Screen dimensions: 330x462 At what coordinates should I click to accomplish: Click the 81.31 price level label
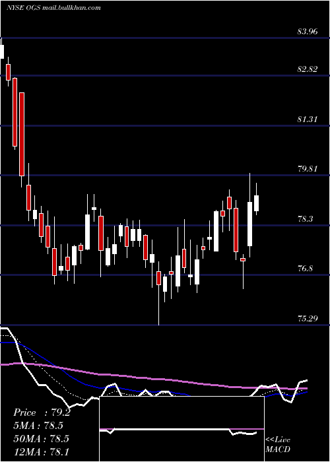point(308,119)
